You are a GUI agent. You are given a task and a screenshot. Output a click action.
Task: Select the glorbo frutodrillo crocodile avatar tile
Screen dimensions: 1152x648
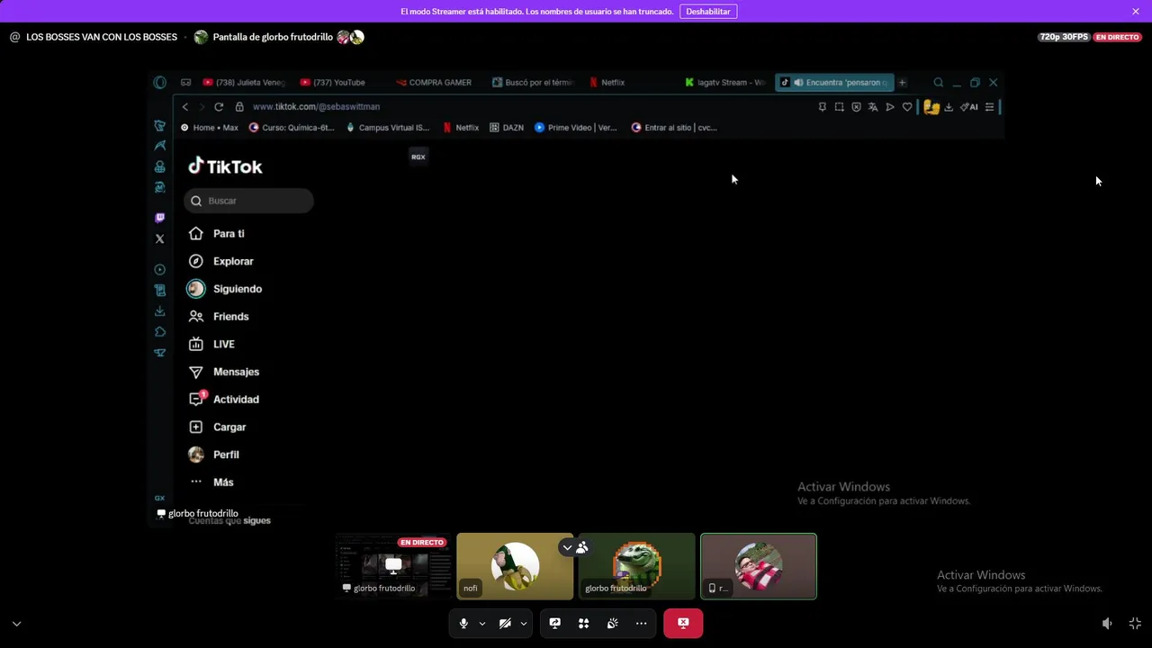pos(637,566)
